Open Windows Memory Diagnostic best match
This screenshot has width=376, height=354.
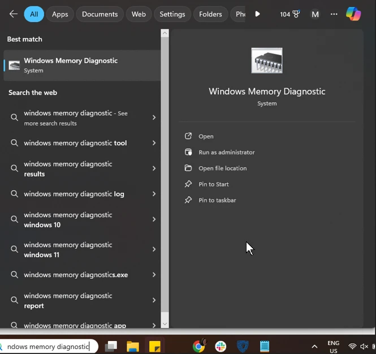[x=82, y=65]
